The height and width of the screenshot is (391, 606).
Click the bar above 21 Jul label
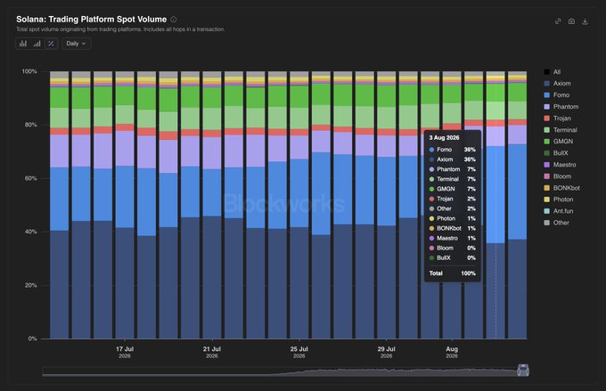click(x=212, y=205)
